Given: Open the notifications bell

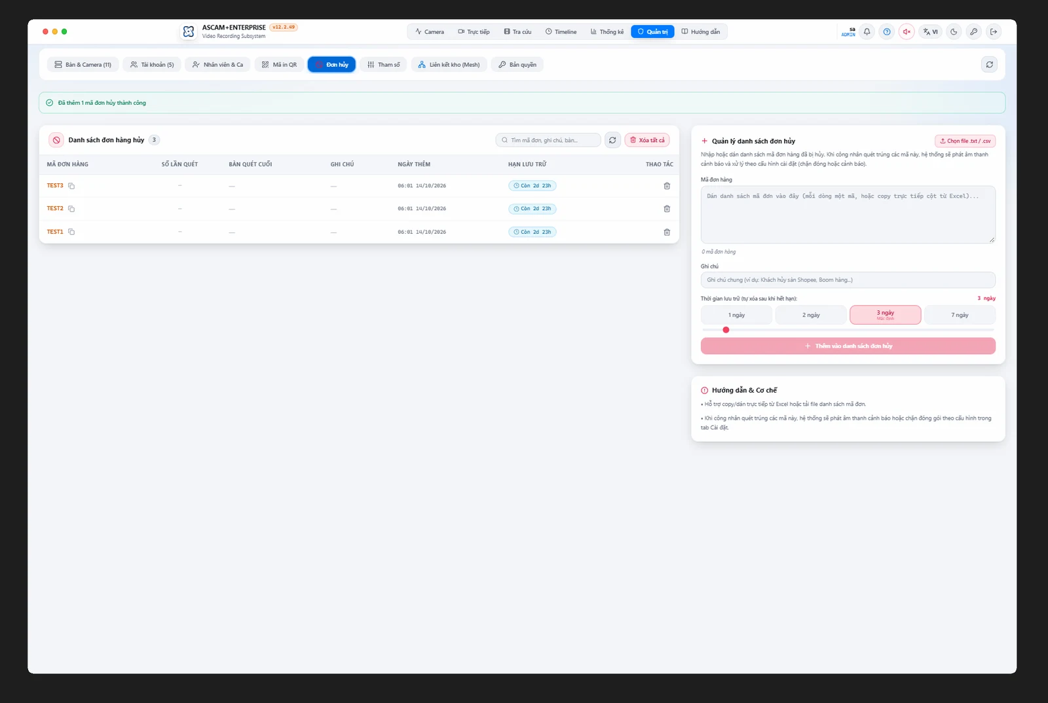Looking at the screenshot, I should click(867, 31).
